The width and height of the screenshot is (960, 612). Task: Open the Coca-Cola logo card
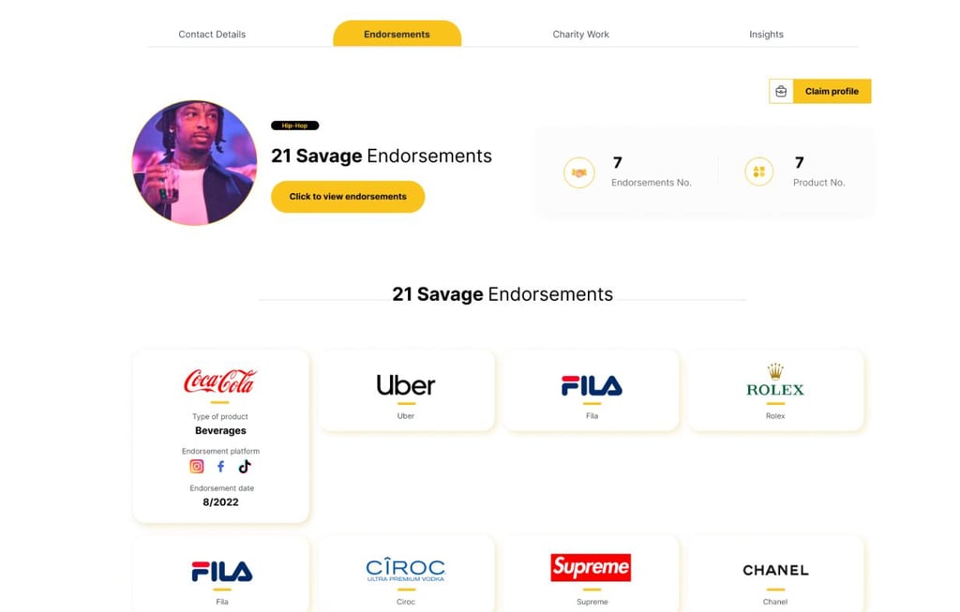(221, 437)
